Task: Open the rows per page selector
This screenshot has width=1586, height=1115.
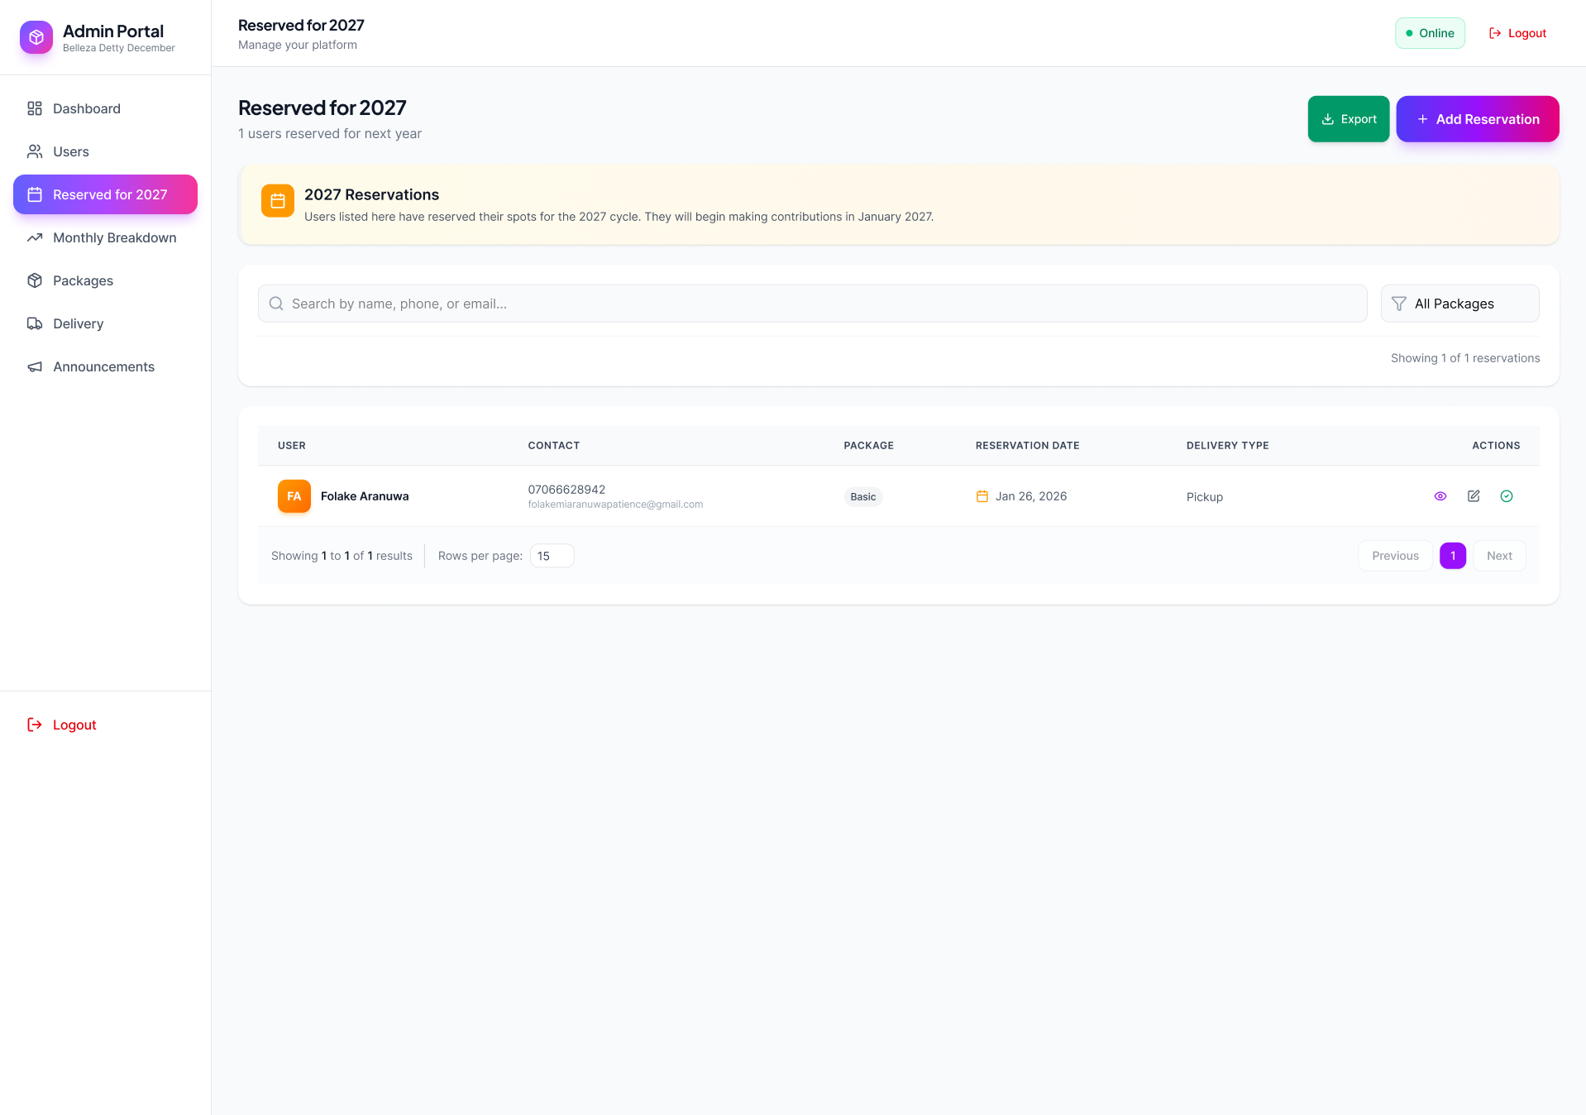Action: click(x=552, y=556)
